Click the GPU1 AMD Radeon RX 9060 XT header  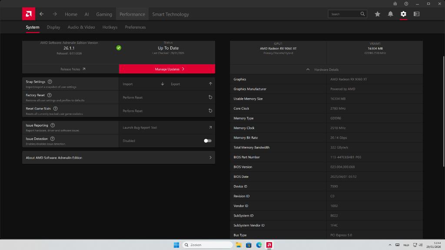(278, 48)
